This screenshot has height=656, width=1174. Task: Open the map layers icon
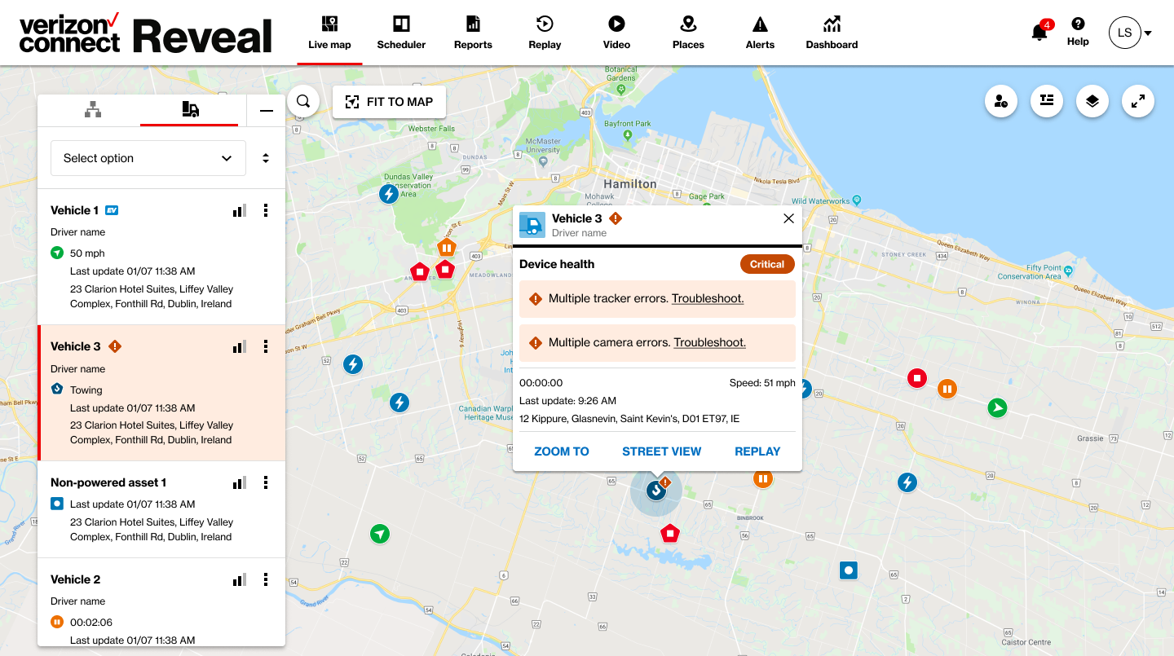(1092, 101)
